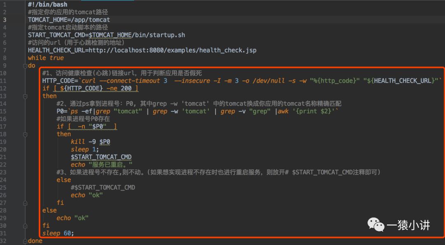
Task: Click the 'if [ -n "$P0" ]' condition
Action: coord(87,127)
